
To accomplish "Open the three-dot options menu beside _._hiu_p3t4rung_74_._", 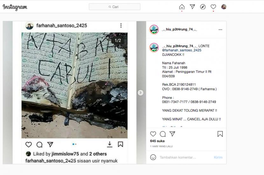I will 220,30.
